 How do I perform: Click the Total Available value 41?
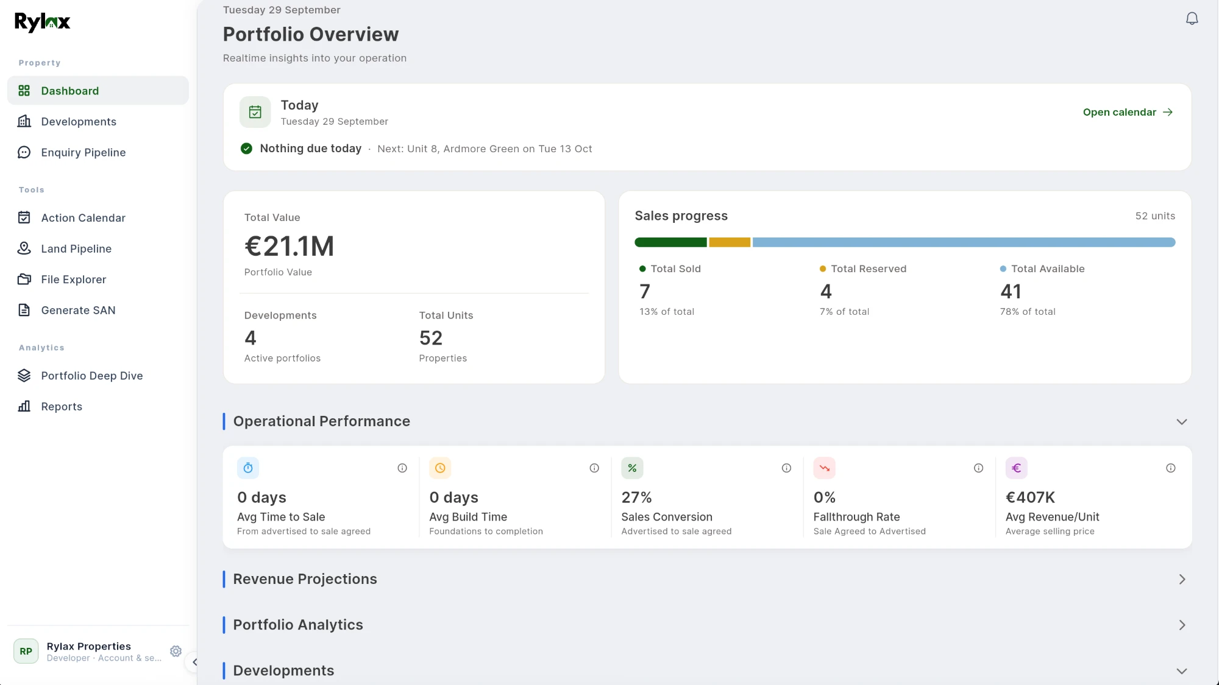1011,292
